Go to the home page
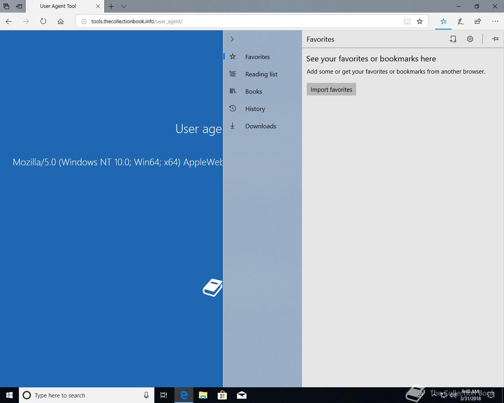This screenshot has height=403, width=504. [61, 21]
